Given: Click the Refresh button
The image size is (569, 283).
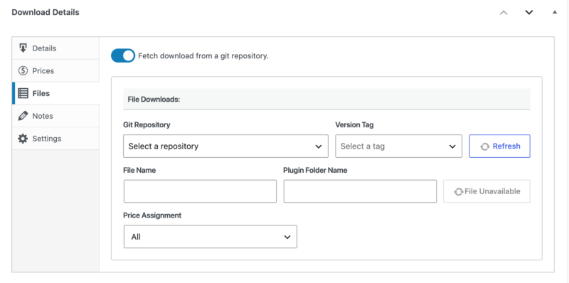Looking at the screenshot, I should (500, 146).
